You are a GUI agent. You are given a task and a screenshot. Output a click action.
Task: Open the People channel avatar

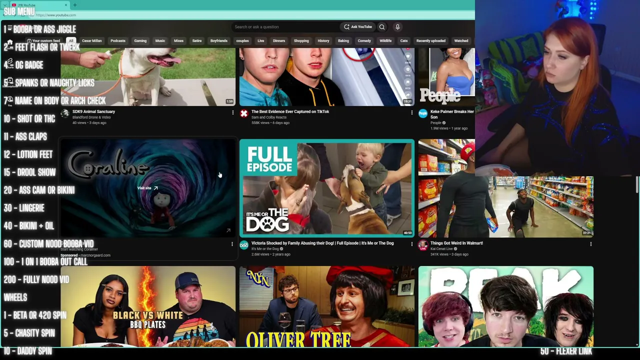coord(423,114)
